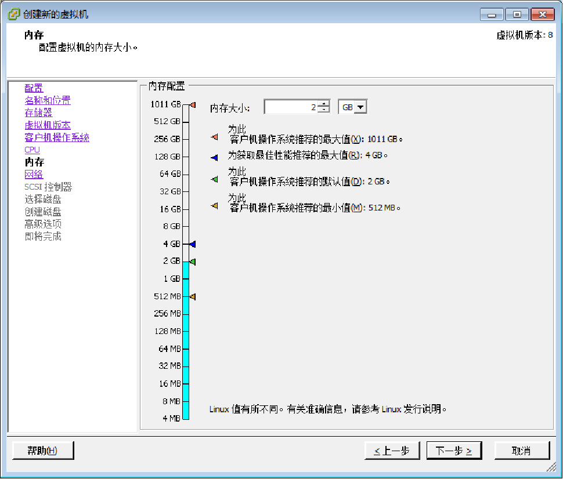Image resolution: width=563 pixels, height=479 pixels.
Task: Click the orange maximum marker on slider
Action: pos(193,105)
